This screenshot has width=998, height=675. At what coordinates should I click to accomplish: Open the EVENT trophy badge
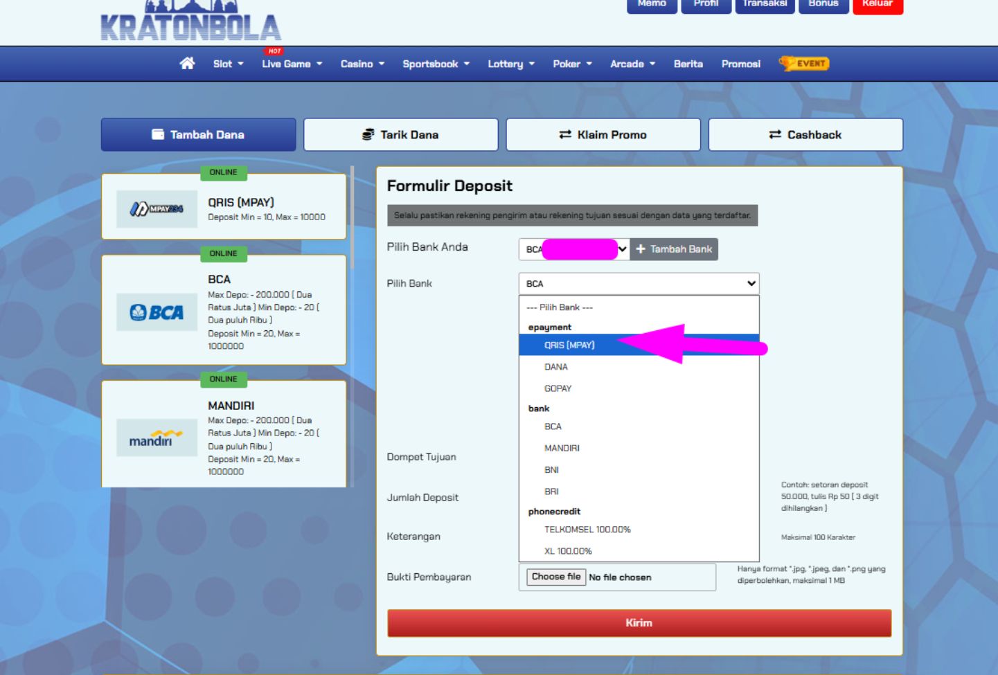[x=804, y=64]
